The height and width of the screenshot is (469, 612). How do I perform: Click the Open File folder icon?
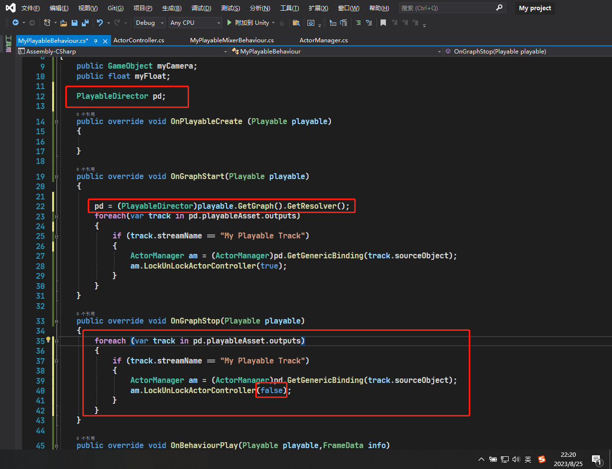[64, 23]
